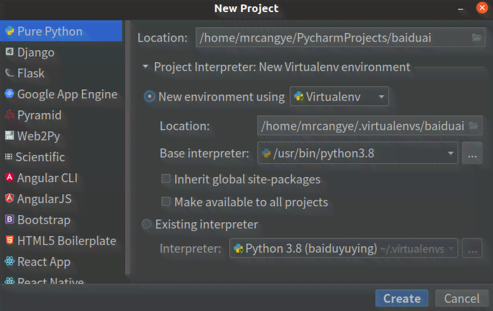This screenshot has width=493, height=311.
Task: Open the Base interpreter dropdown arrow
Action: coord(450,154)
